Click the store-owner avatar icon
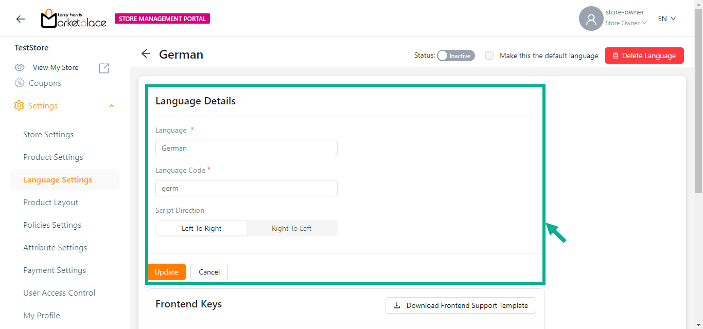Image resolution: width=703 pixels, height=329 pixels. 591,19
